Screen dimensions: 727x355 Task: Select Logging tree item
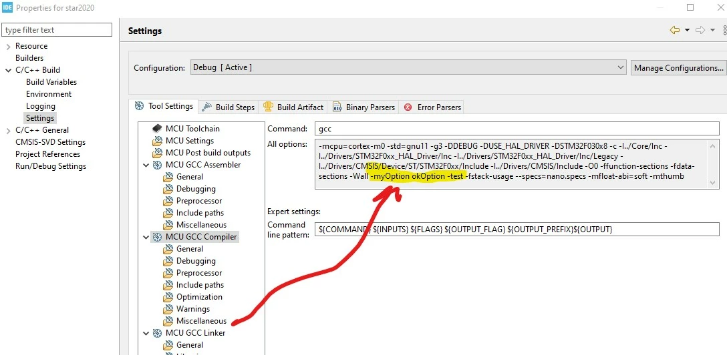pyautogui.click(x=40, y=106)
